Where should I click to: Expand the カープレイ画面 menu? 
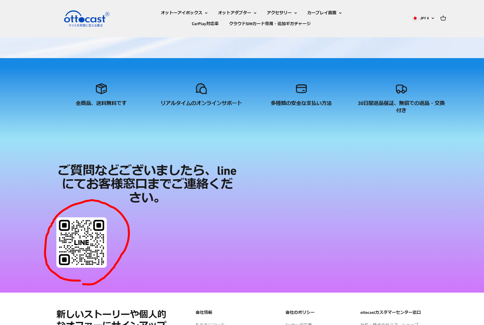coord(324,13)
